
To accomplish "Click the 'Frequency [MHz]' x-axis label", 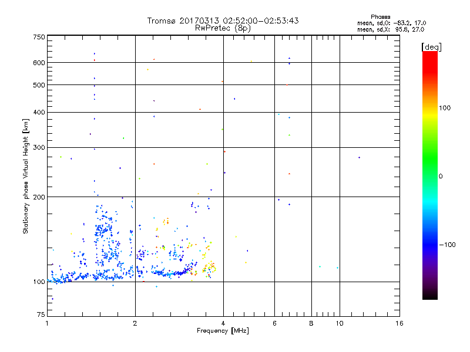I will pyautogui.click(x=223, y=331).
